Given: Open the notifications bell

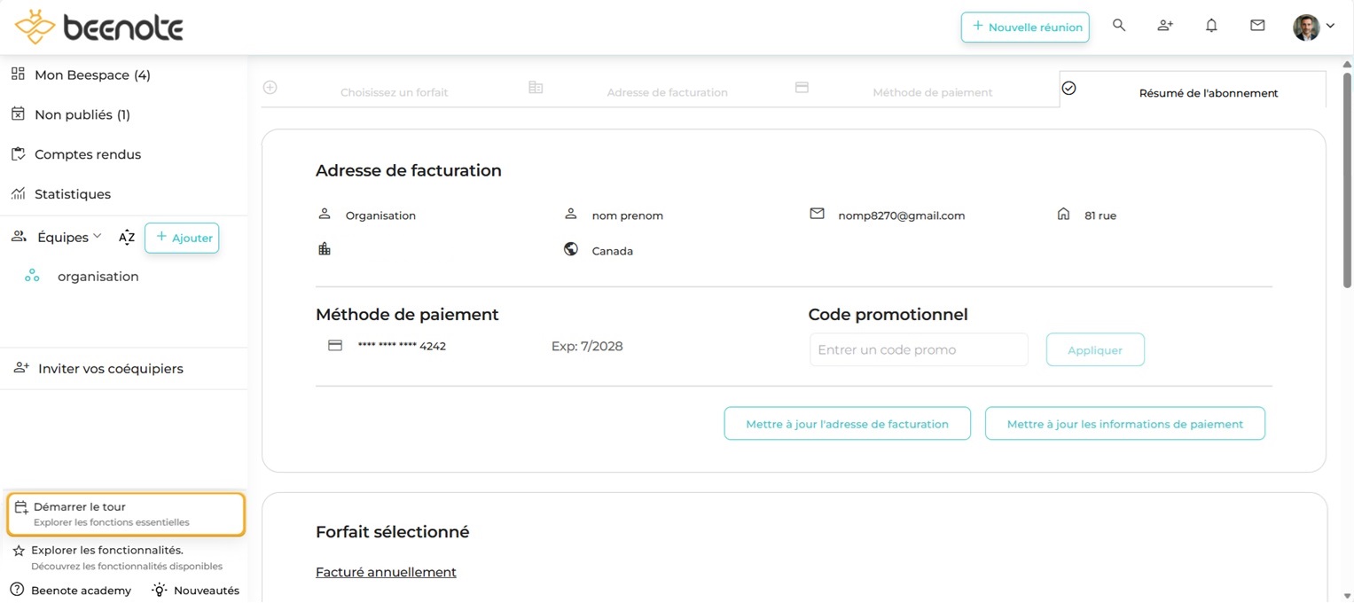Looking at the screenshot, I should (1211, 26).
